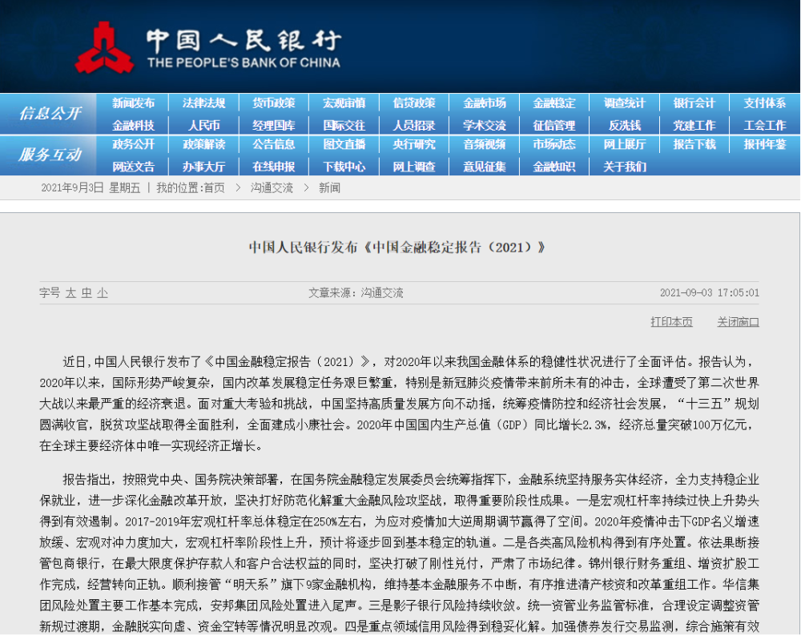This screenshot has width=801, height=636.
Task: Select 报刊年鉴 menu item
Action: [765, 144]
